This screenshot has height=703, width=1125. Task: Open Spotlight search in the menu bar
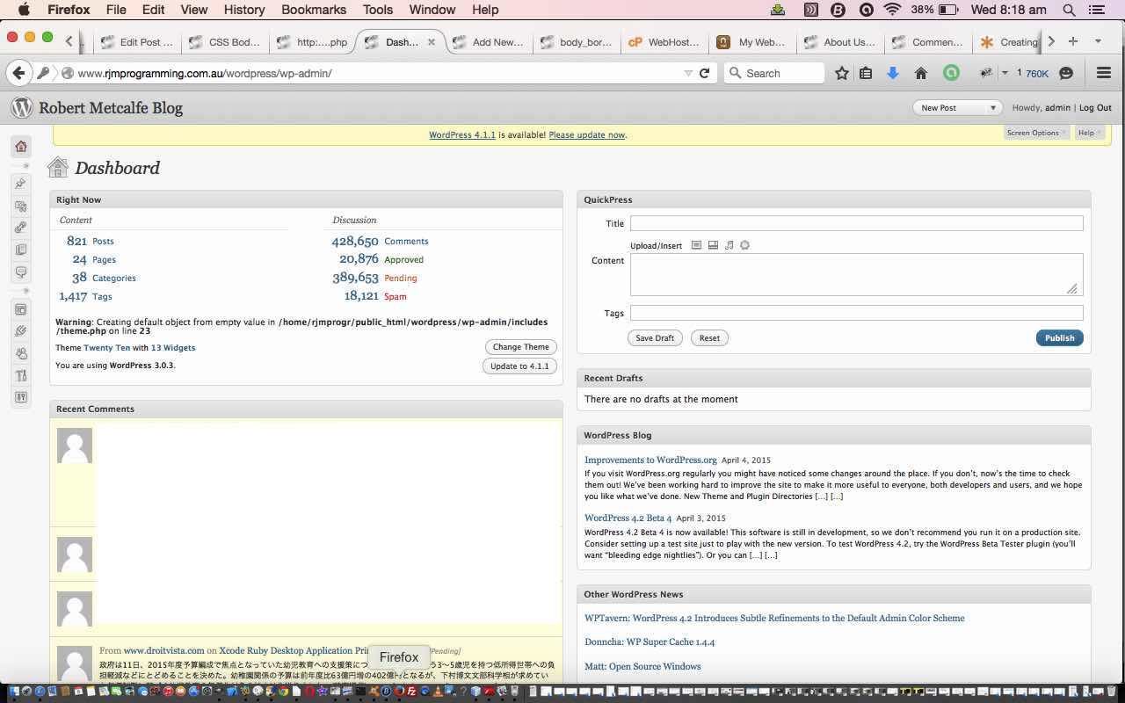pyautogui.click(x=1070, y=10)
